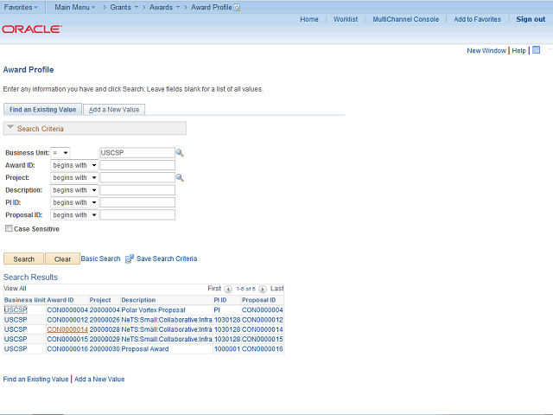Jump to Last results page
Viewport: 553px width, 415px height.
click(x=276, y=288)
